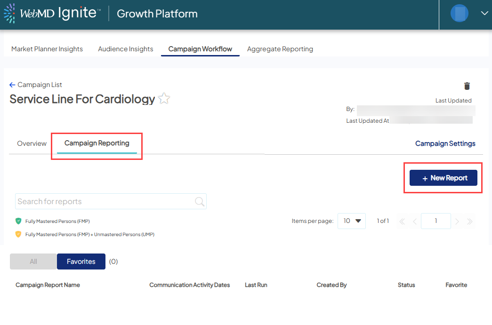Image resolution: width=492 pixels, height=325 pixels.
Task: Open Campaign Settings link
Action: tap(445, 143)
